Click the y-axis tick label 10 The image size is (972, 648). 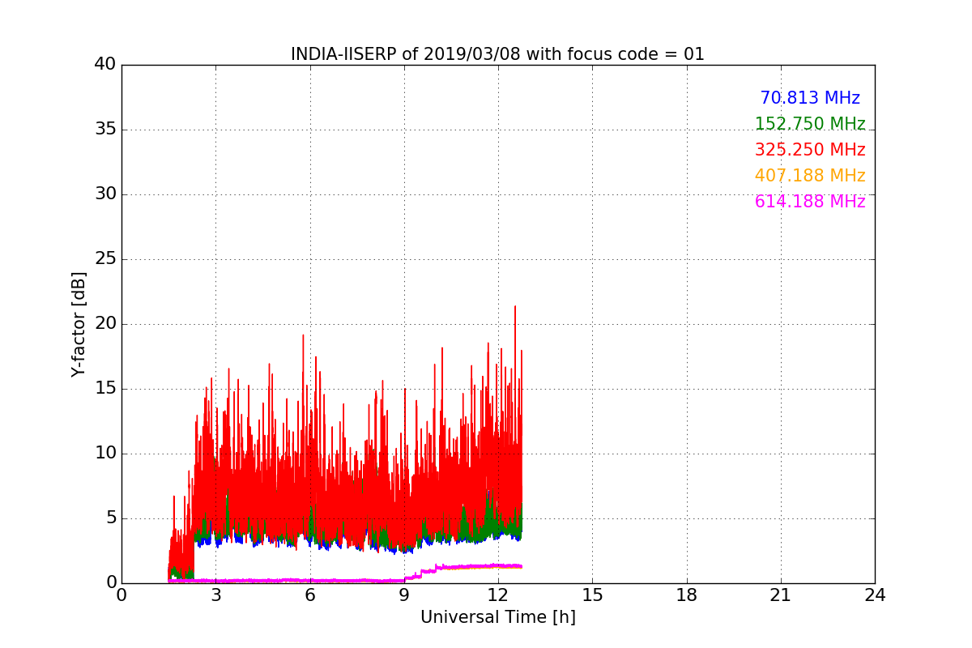click(104, 454)
